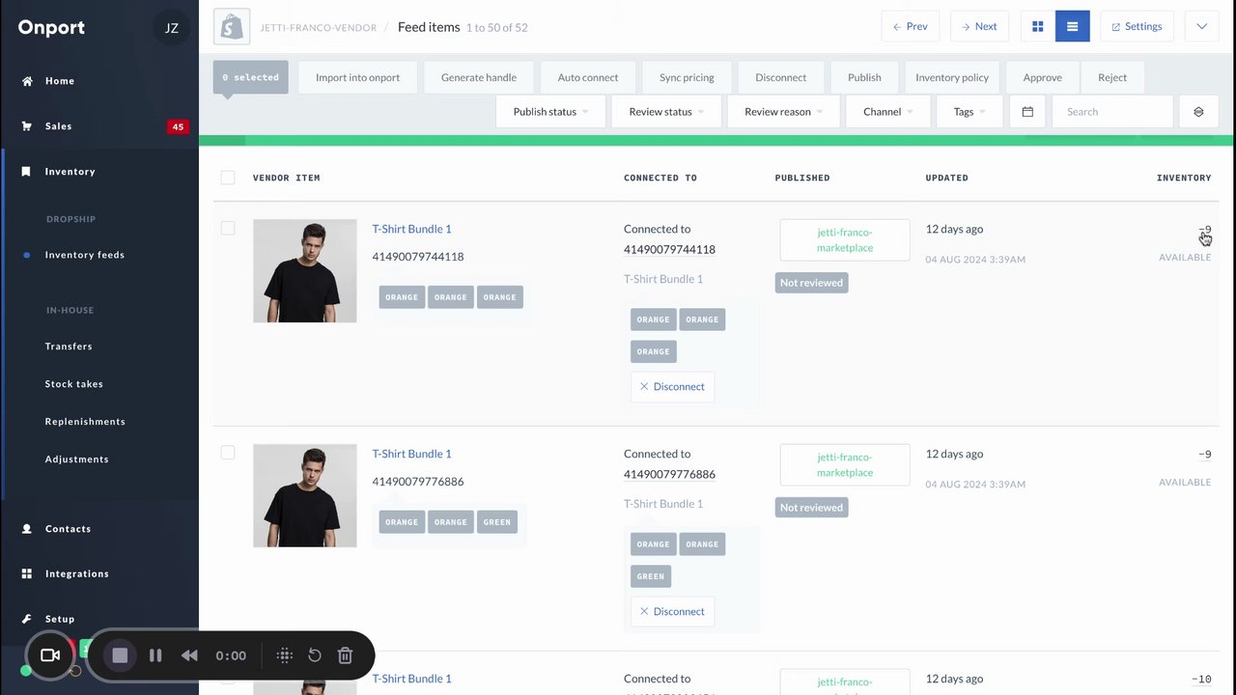Click the recorder camera icon
Screen dimensions: 1236x695
[50, 655]
